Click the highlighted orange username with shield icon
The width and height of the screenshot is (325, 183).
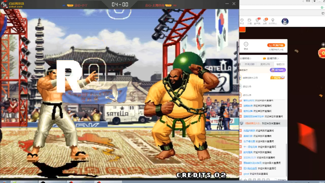tap(253, 123)
